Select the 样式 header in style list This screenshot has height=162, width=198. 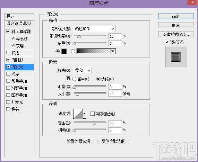coord(19,16)
